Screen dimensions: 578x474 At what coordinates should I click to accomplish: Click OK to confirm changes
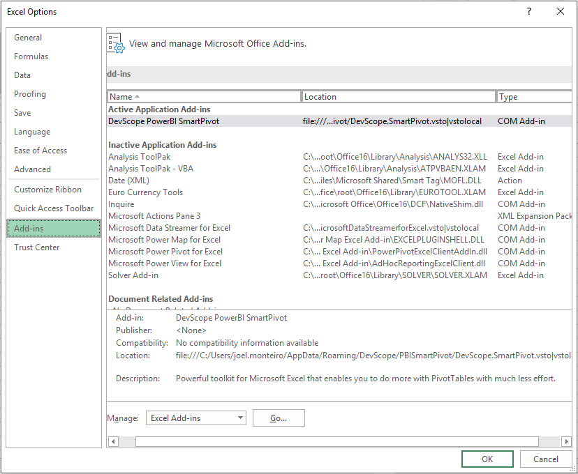point(487,459)
